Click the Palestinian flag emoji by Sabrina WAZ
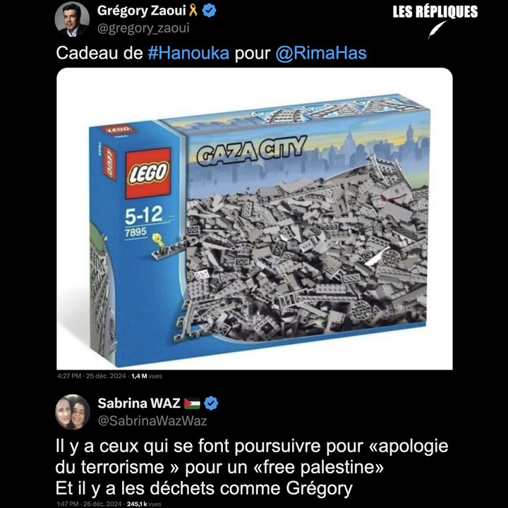This screenshot has height=508, width=508. click(192, 404)
